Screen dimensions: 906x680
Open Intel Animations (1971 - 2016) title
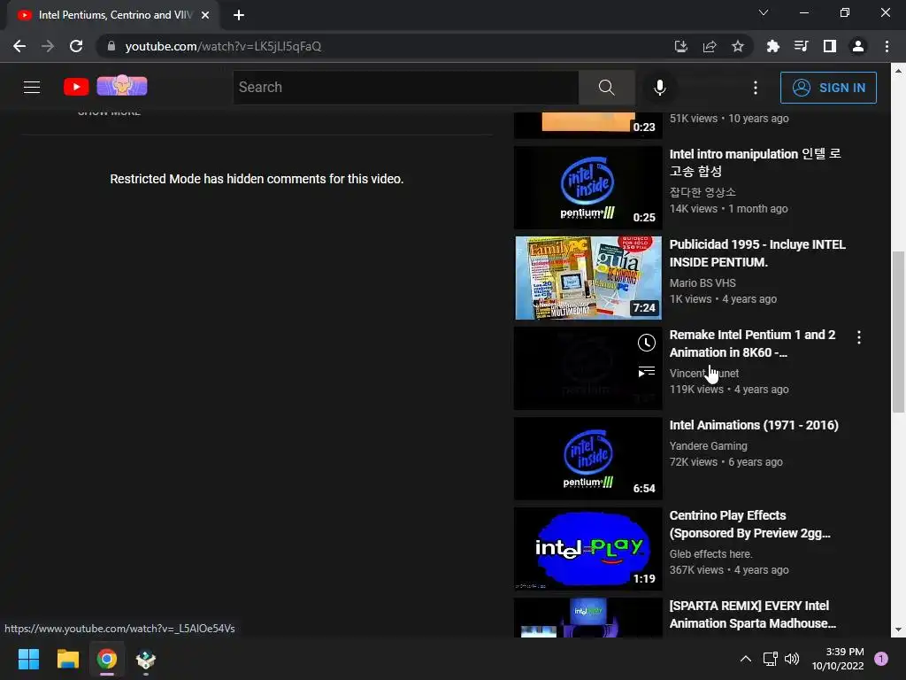click(754, 425)
